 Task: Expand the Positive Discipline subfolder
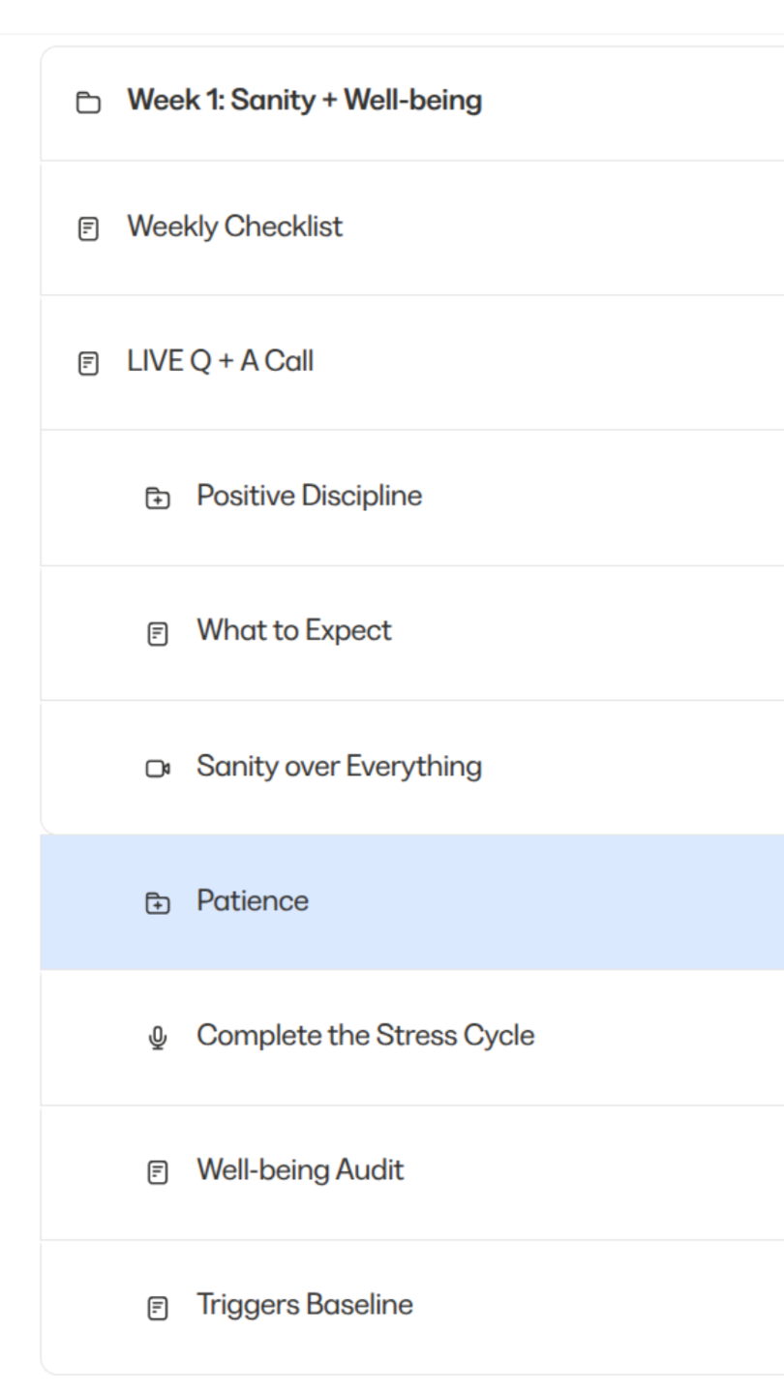click(309, 496)
